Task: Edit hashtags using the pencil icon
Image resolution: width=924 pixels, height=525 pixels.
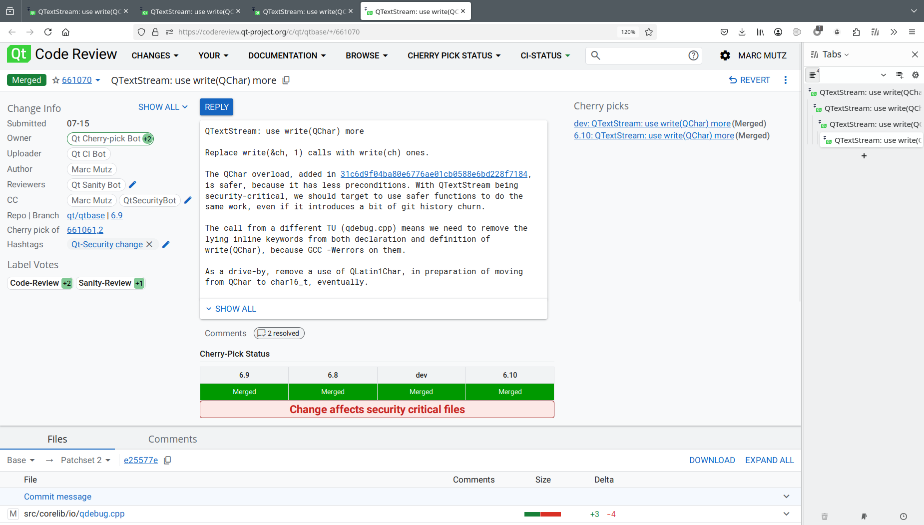Action: pos(166,244)
